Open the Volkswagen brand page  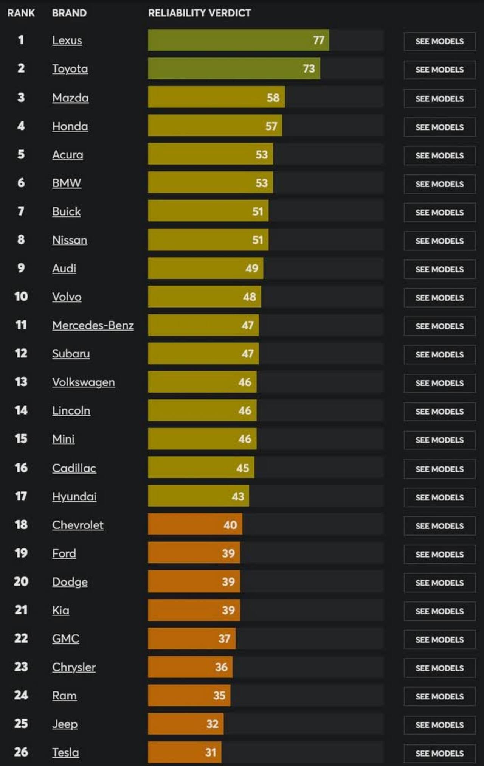pos(84,382)
